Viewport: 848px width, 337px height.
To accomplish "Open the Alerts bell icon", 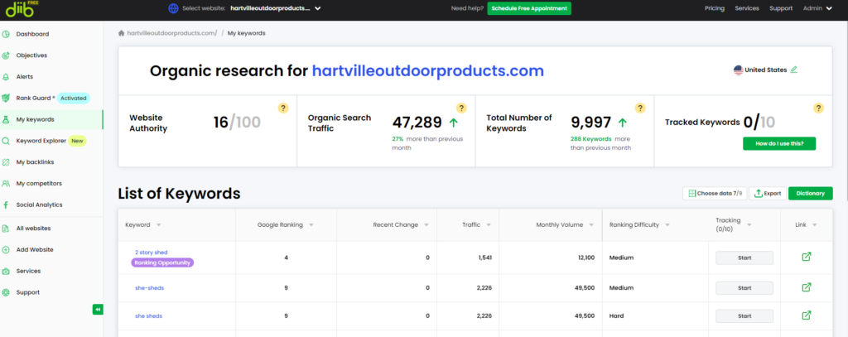I will click(x=6, y=77).
